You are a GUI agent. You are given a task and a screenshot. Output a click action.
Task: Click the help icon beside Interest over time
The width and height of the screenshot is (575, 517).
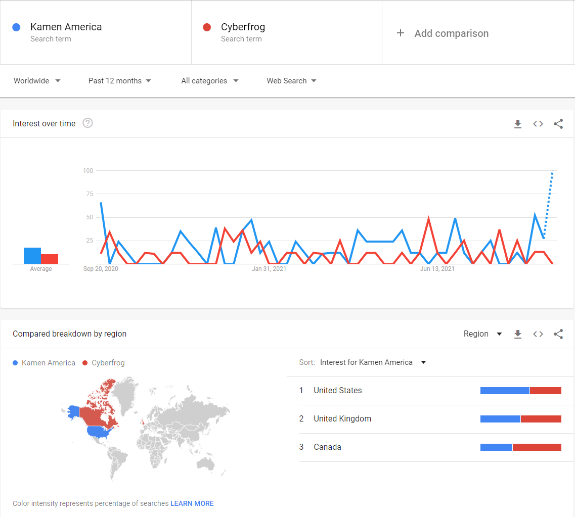87,123
